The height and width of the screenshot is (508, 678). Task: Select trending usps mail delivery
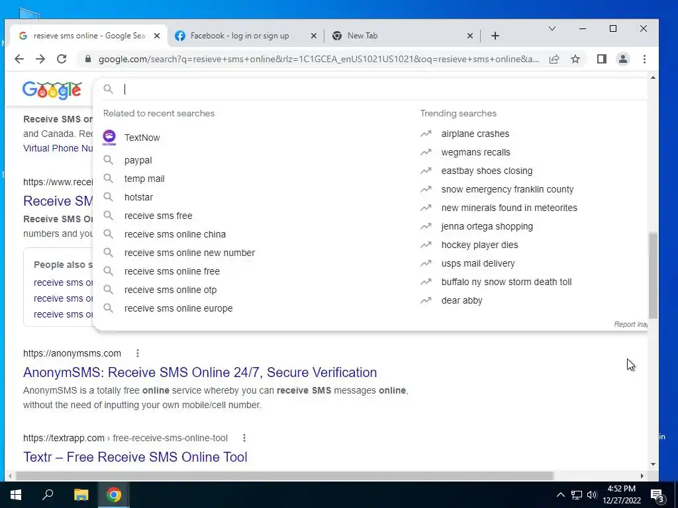click(x=478, y=263)
